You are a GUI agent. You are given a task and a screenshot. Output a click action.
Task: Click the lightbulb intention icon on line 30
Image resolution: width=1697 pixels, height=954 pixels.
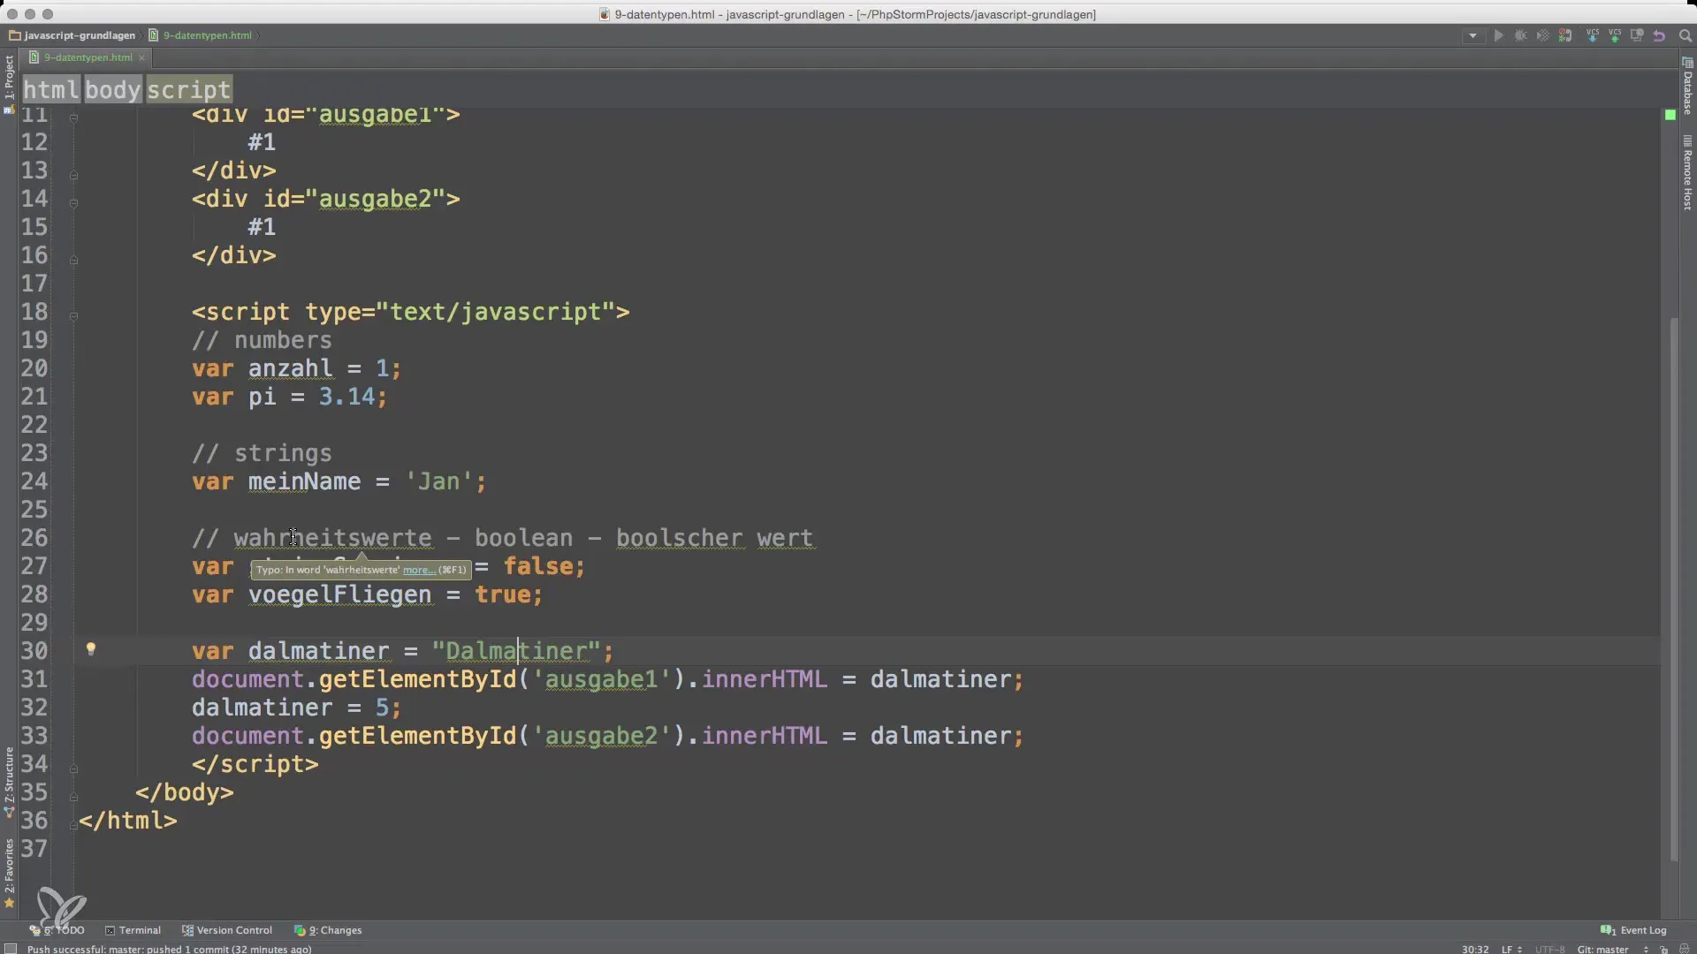(x=90, y=650)
